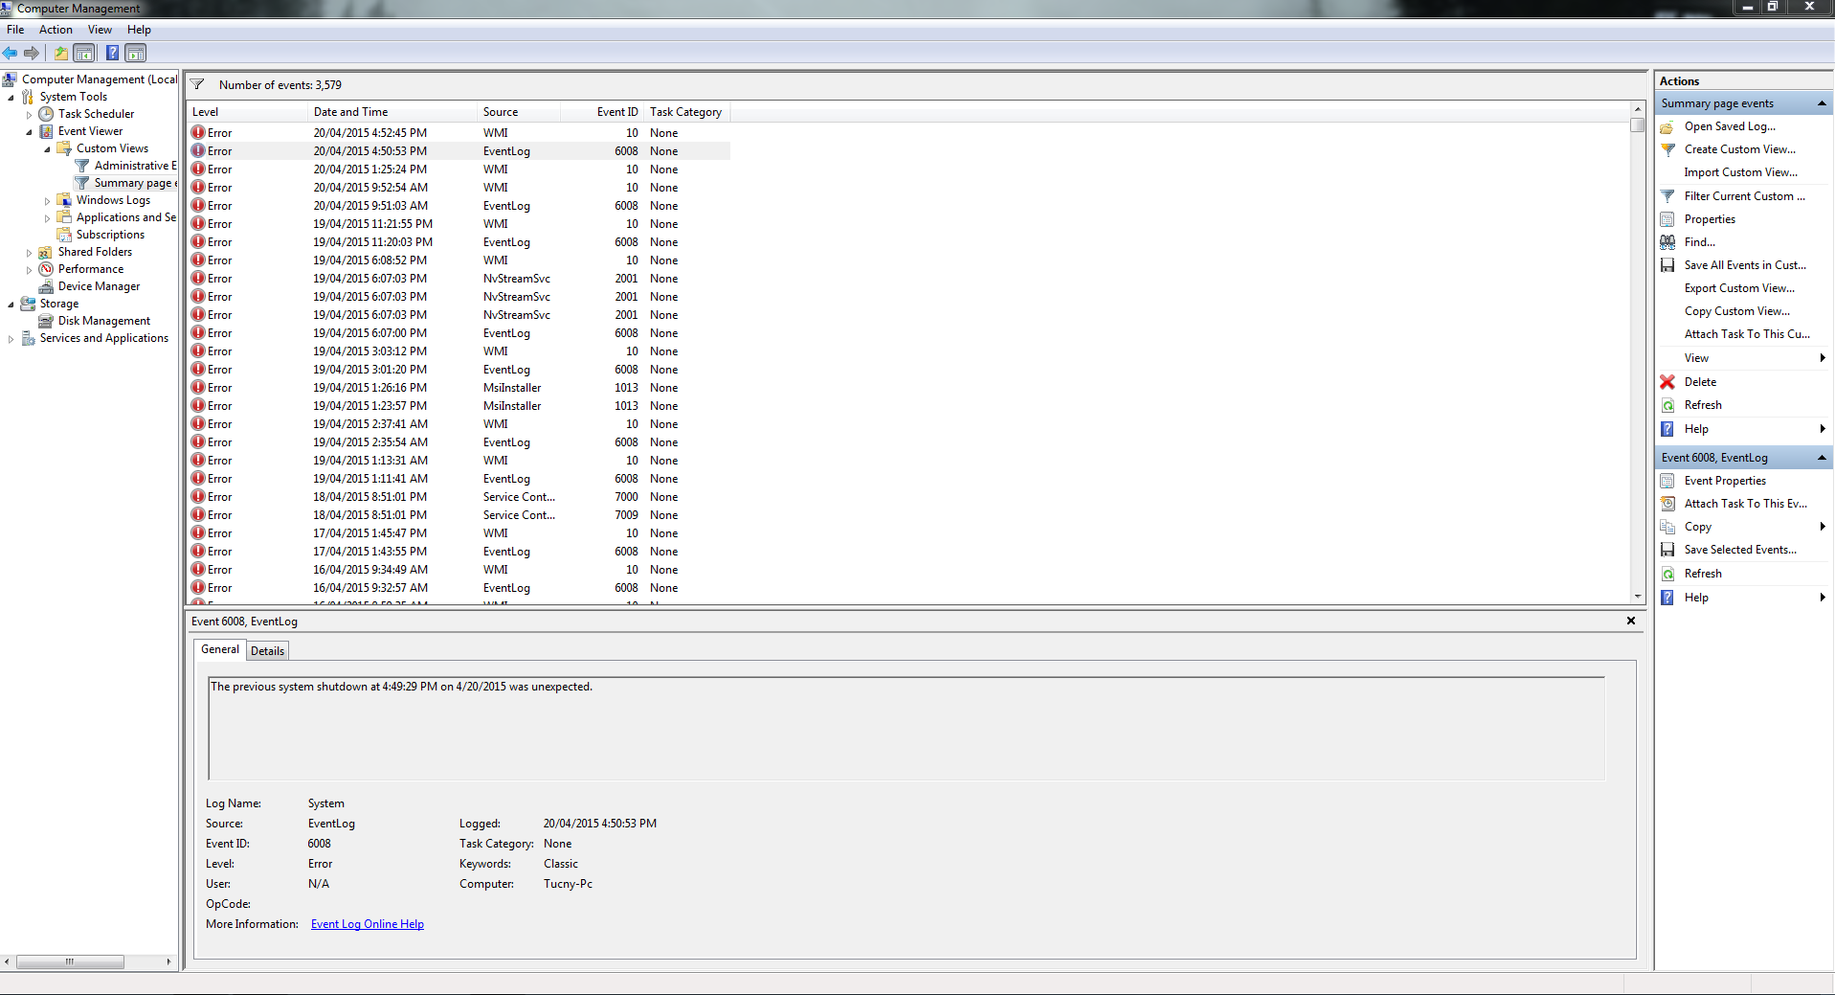Collapse the Custom Views tree node
Viewport: 1835px width, 995px height.
point(47,148)
